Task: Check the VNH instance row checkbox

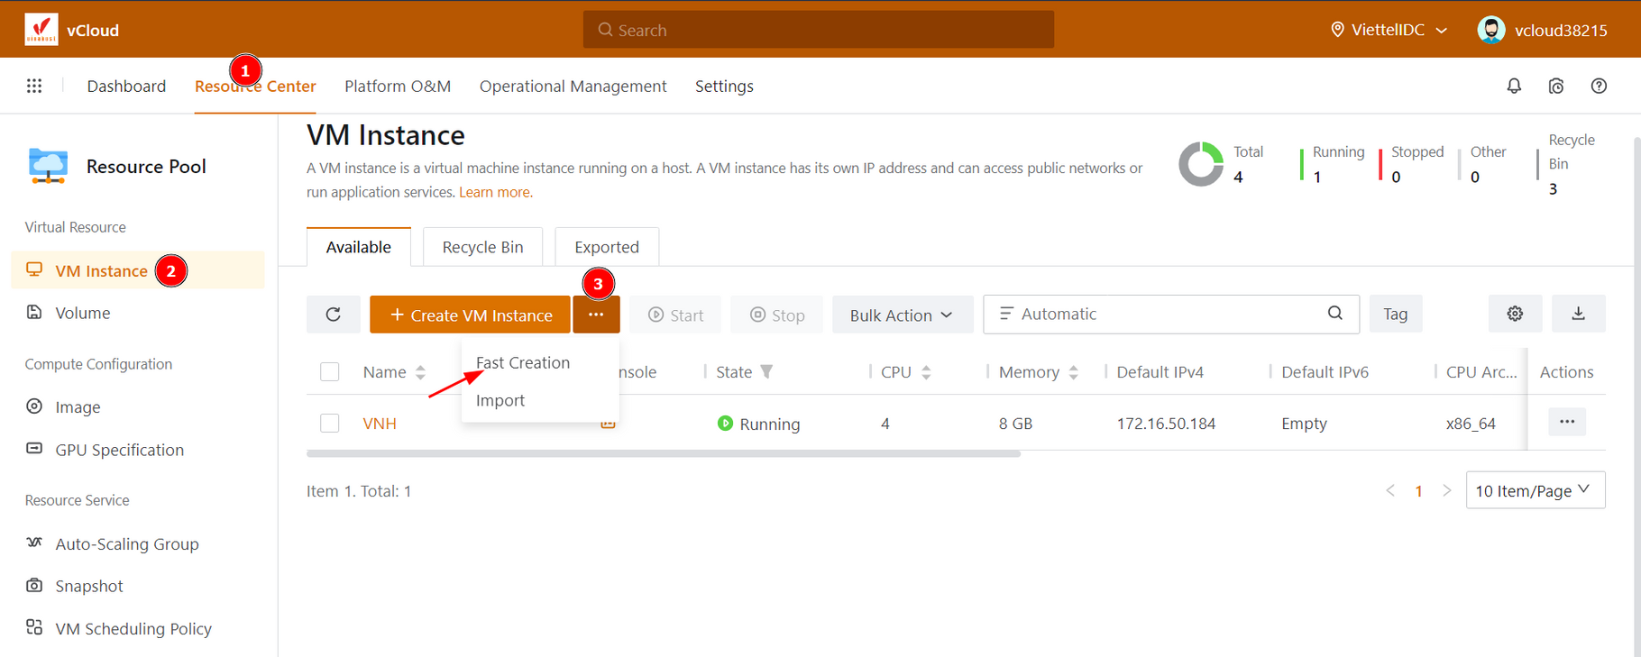Action: pos(330,423)
